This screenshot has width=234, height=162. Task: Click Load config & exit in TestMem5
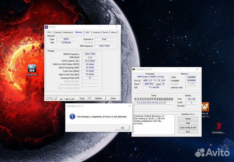[188, 127]
